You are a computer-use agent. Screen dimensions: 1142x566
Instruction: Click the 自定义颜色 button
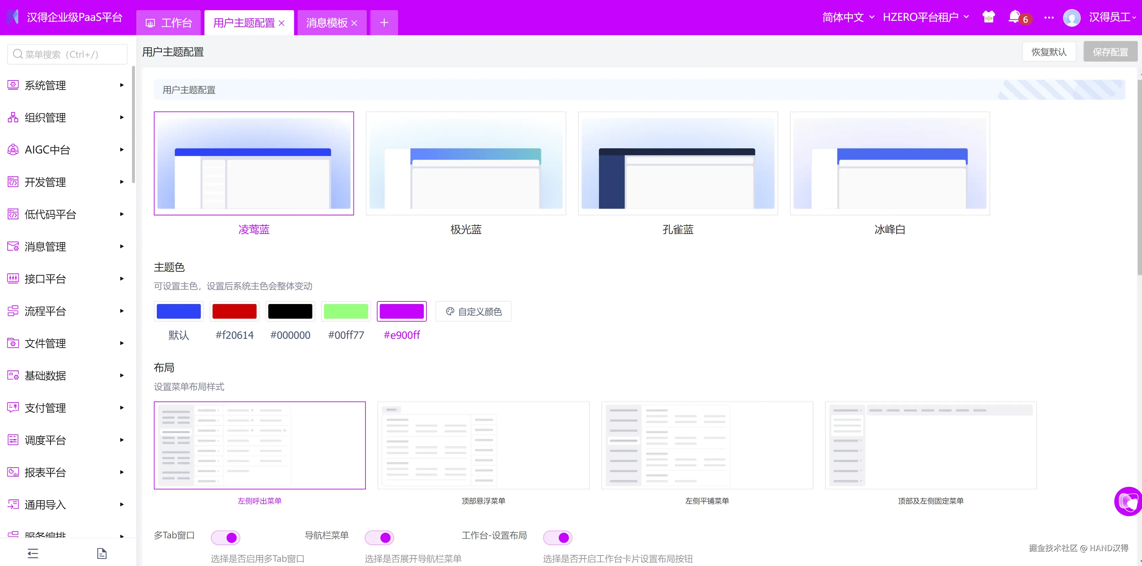pos(473,311)
